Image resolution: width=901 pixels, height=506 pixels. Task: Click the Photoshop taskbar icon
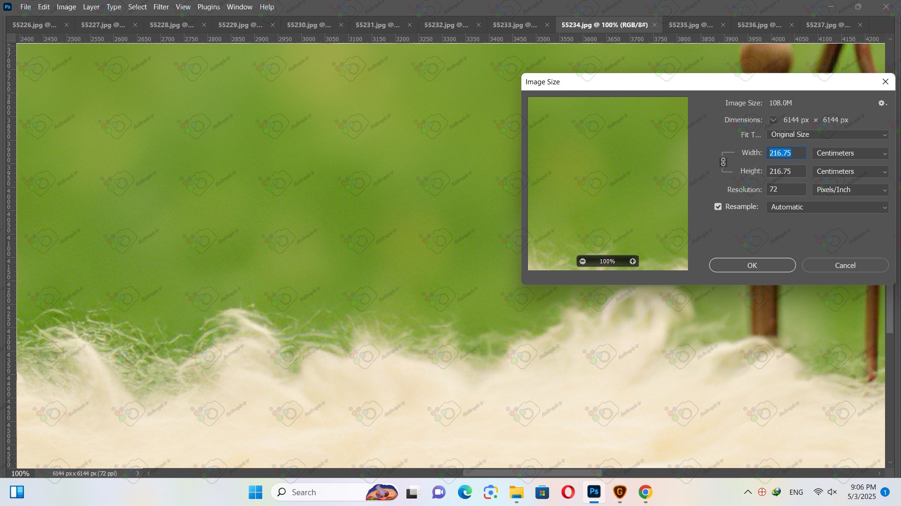coord(594,492)
